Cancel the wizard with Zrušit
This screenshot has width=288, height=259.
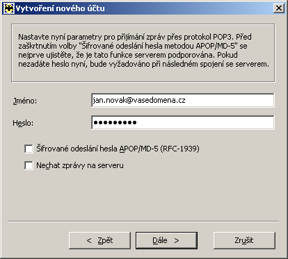[244, 240]
